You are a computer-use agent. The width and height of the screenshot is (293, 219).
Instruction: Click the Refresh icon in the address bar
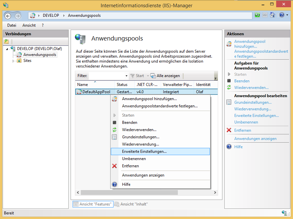pos(257,15)
